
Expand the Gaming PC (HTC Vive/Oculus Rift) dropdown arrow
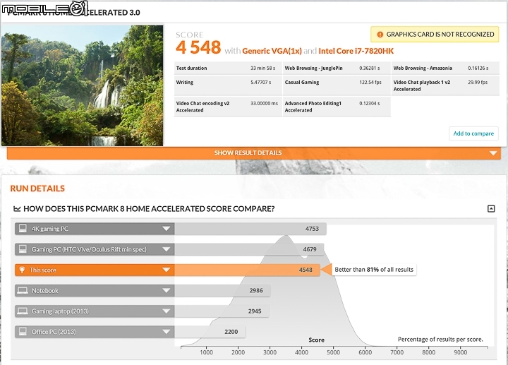pos(167,249)
